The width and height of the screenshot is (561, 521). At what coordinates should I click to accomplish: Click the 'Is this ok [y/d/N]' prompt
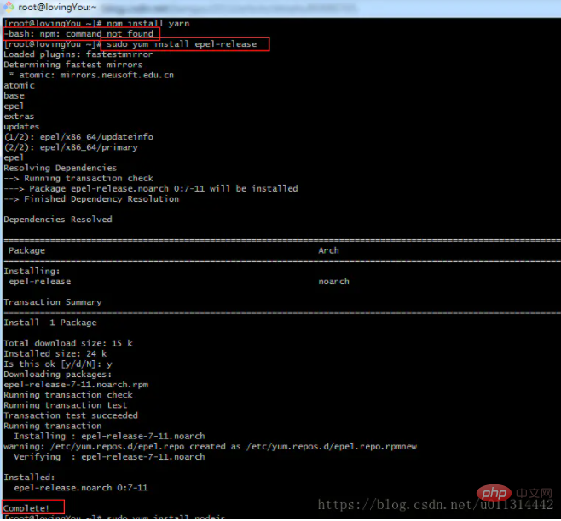58,364
